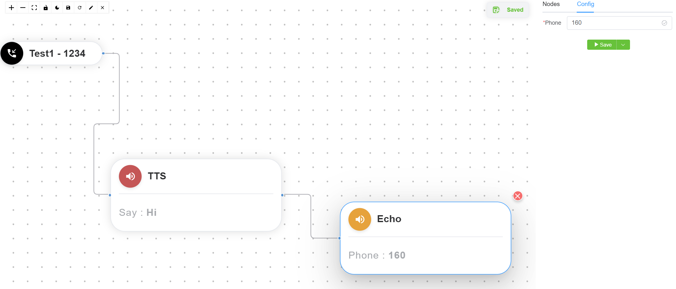Click the incoming call phone icon
The width and height of the screenshot is (676, 289).
point(12,53)
